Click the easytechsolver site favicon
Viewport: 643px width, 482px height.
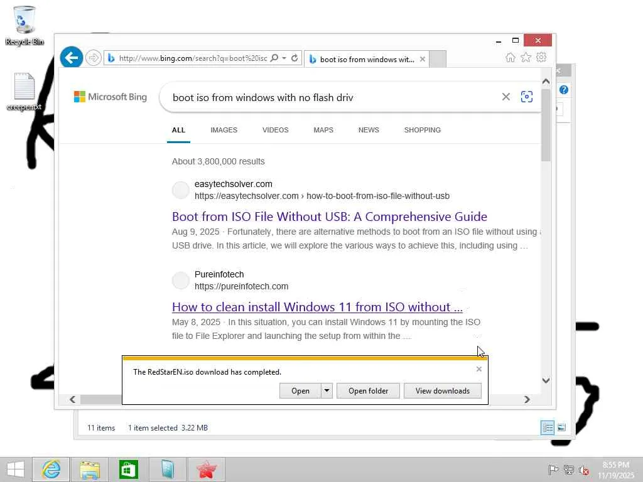[180, 190]
